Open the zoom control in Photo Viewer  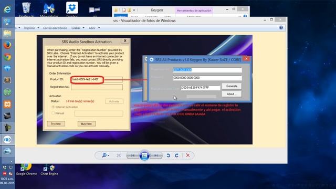(106, 155)
